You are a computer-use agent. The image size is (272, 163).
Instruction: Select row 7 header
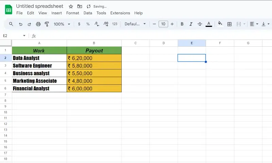(x=5, y=95)
